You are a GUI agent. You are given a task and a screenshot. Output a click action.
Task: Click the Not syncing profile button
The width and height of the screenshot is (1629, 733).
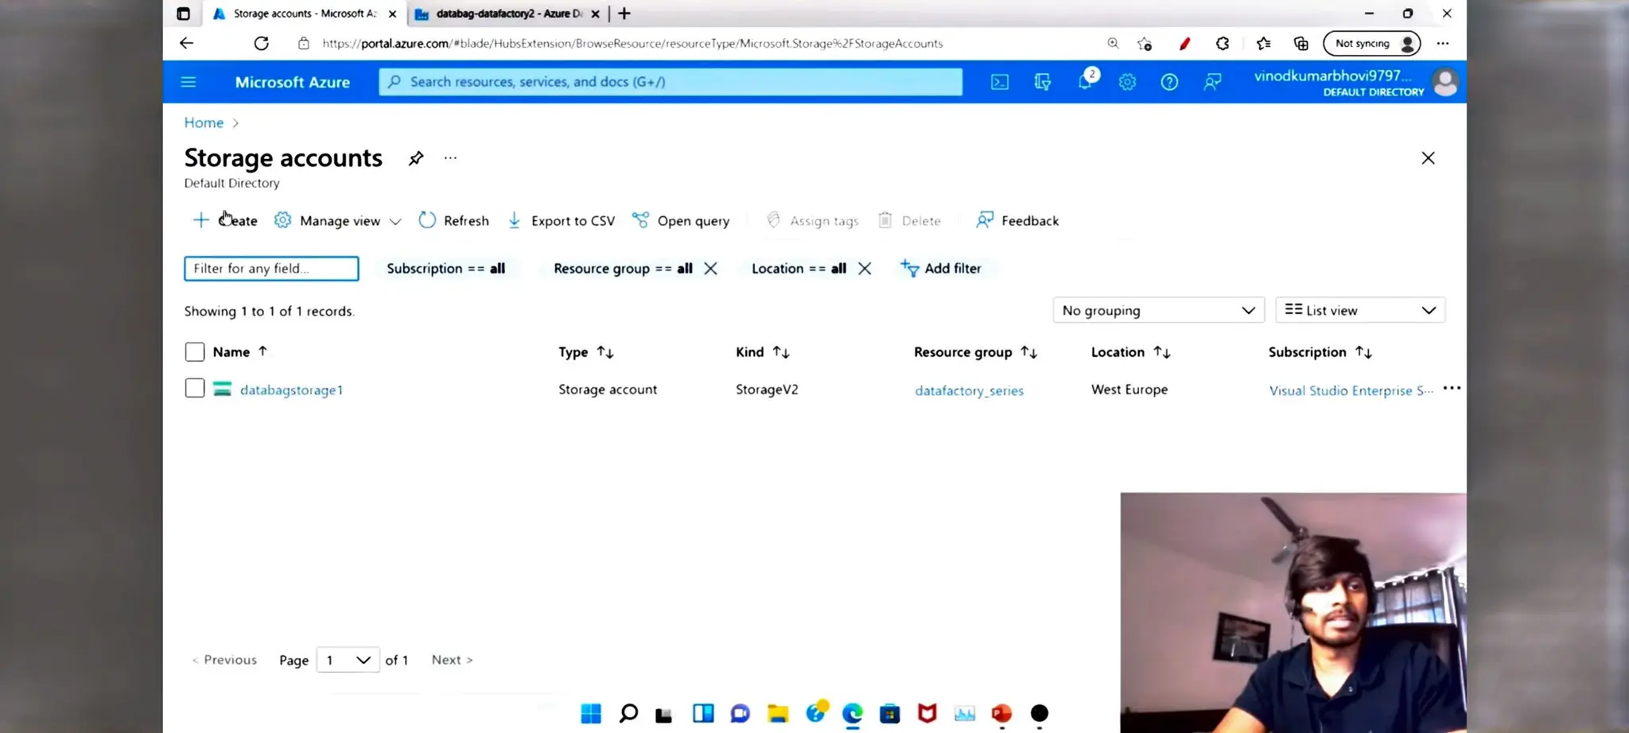click(x=1372, y=44)
